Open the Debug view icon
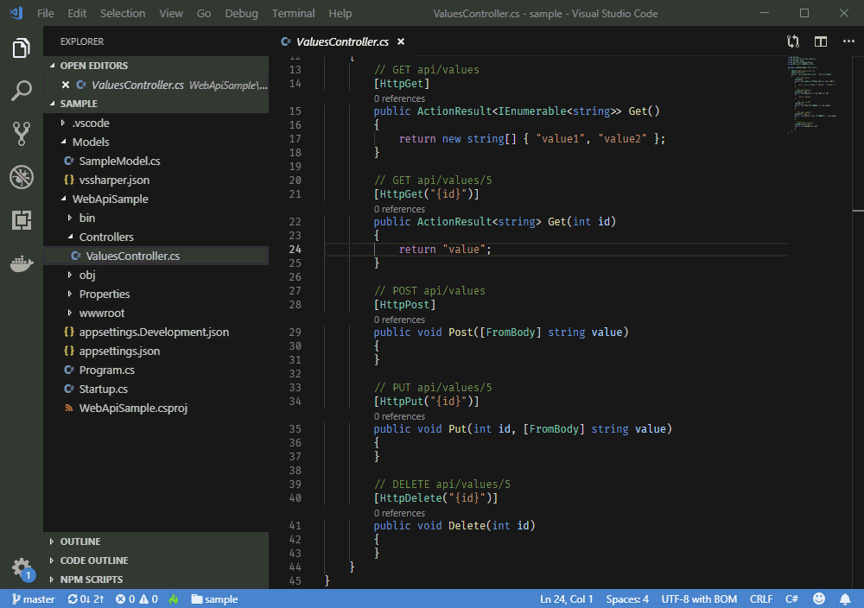Screen dimensions: 864x608 pos(22,177)
